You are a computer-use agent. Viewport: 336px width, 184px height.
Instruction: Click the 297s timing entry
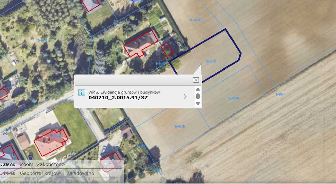[x=8, y=164]
